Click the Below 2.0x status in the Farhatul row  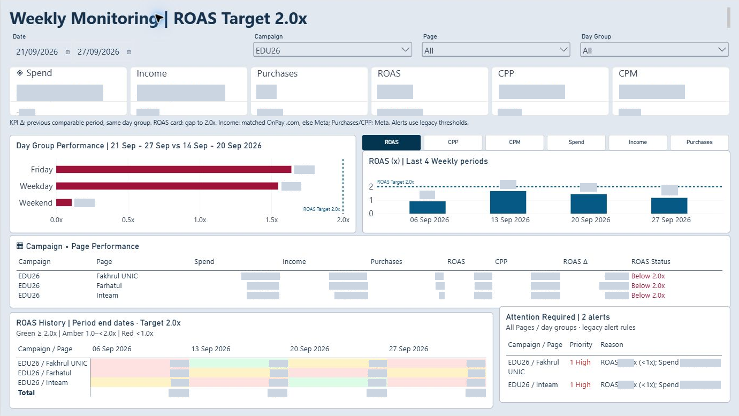pyautogui.click(x=648, y=286)
